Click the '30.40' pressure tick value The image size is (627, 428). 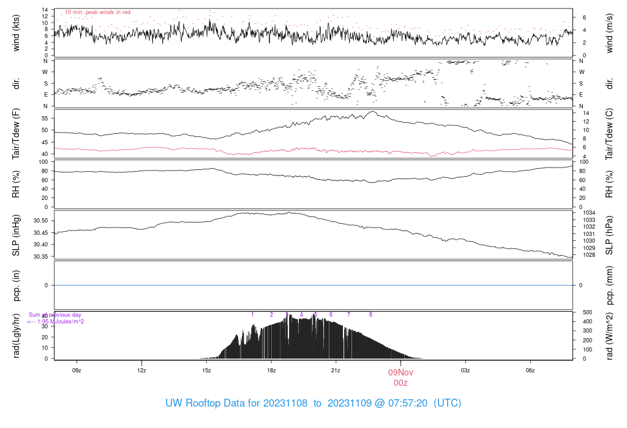click(40, 245)
